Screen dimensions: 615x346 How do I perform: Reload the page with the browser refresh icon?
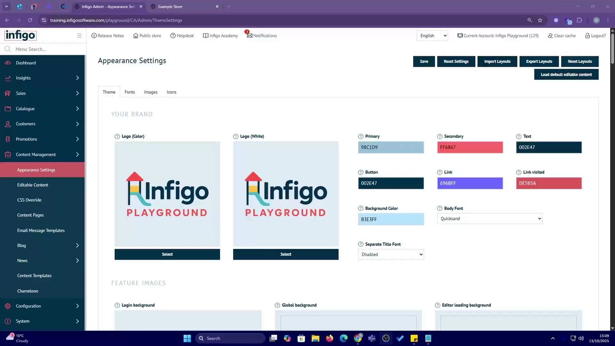click(30, 20)
